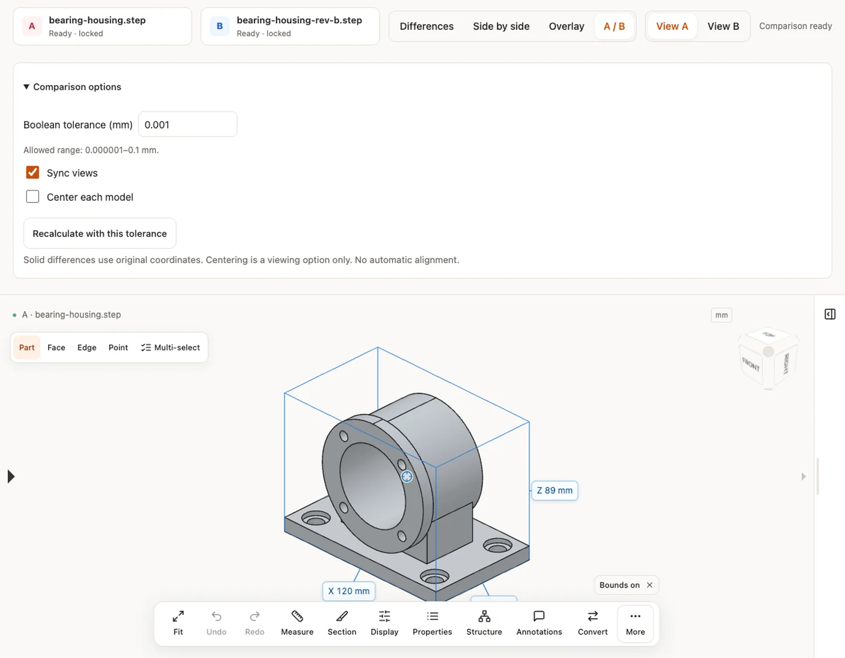
Task: Dismiss the Bounds on chip
Action: [x=650, y=585]
